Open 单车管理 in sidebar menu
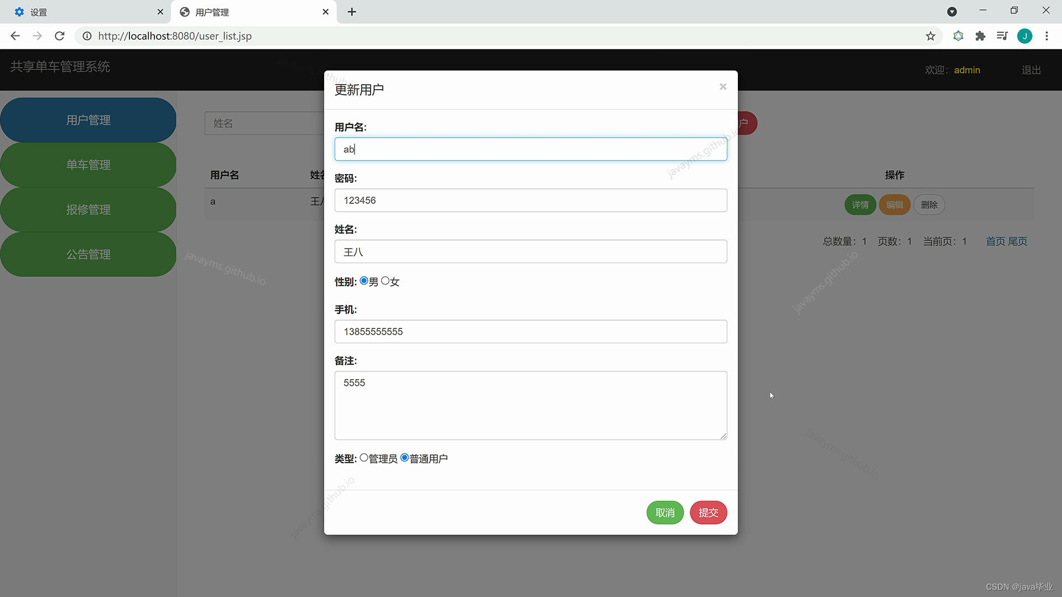The height and width of the screenshot is (597, 1062). [88, 165]
